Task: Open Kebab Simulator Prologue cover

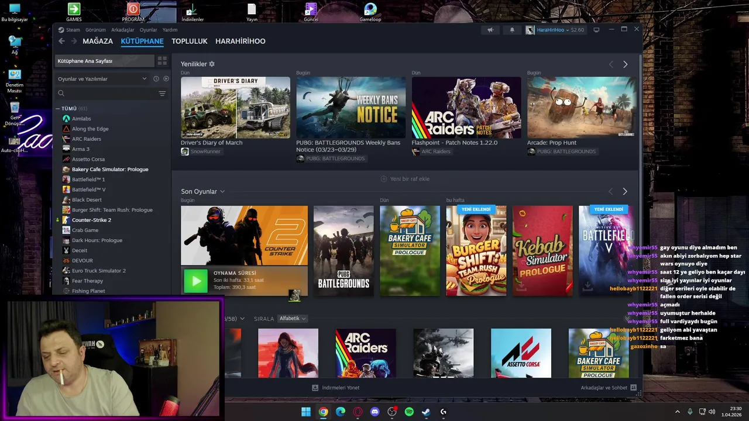Action: pyautogui.click(x=542, y=250)
